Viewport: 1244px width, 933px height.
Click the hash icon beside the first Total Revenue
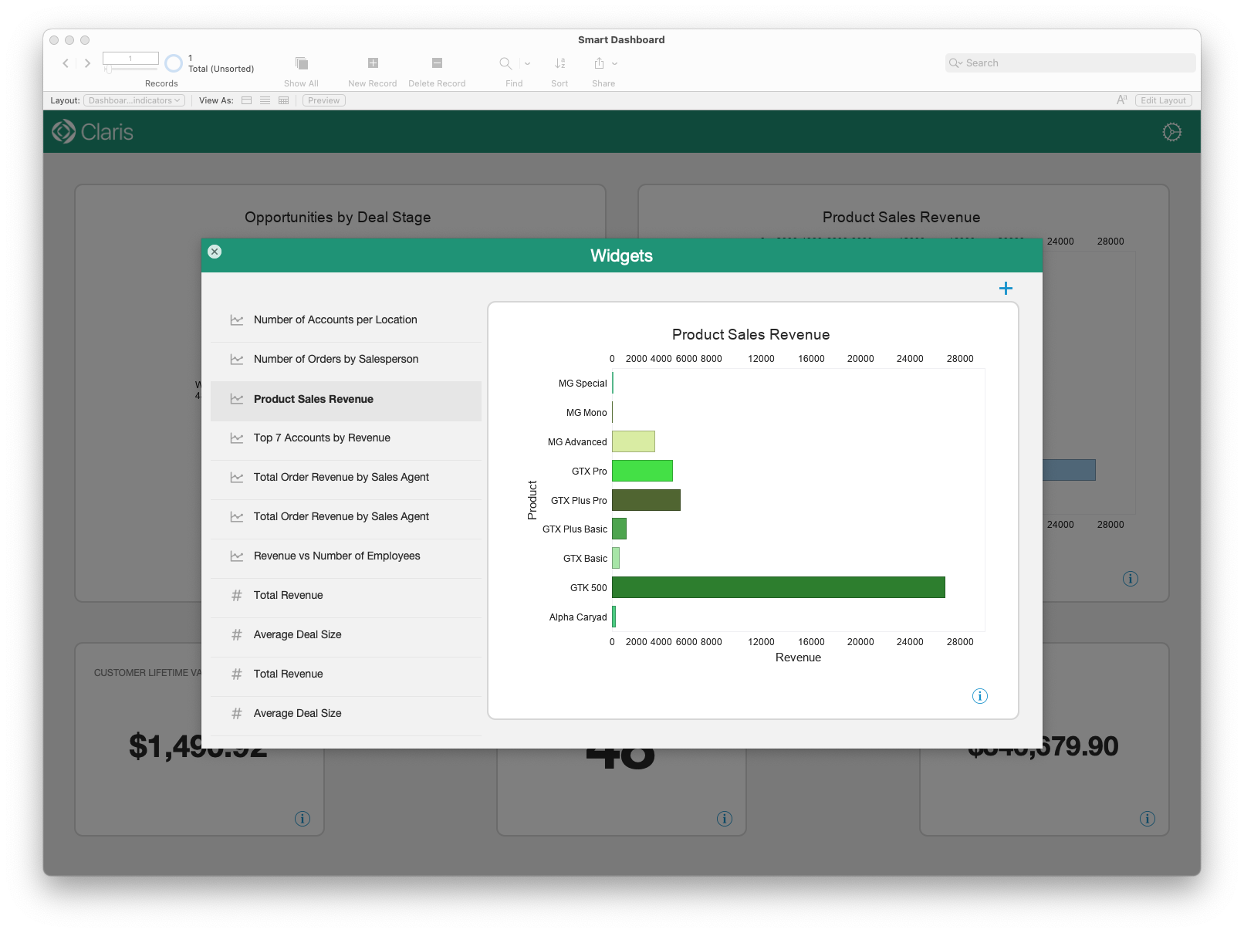click(237, 595)
